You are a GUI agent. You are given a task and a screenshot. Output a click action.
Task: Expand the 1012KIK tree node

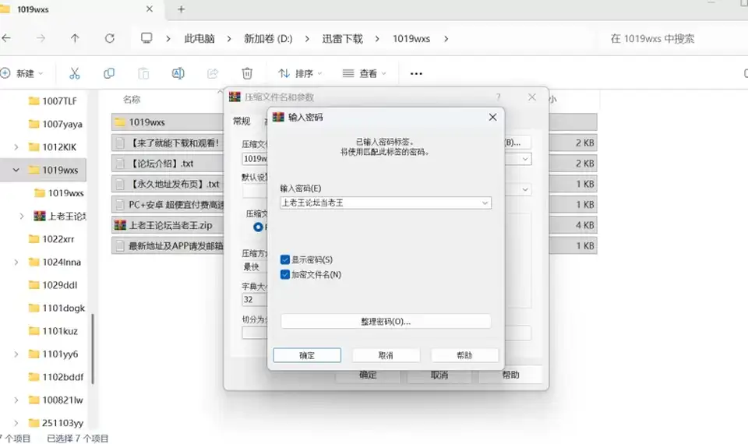[16, 147]
